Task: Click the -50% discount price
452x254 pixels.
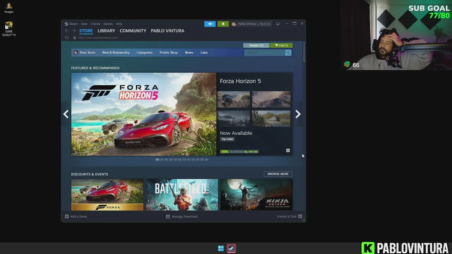Action: point(239,152)
